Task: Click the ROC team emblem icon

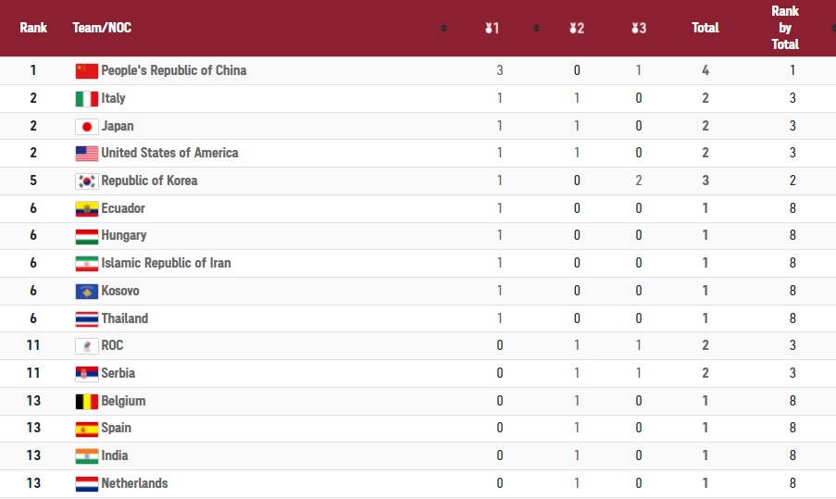Action: tap(86, 345)
